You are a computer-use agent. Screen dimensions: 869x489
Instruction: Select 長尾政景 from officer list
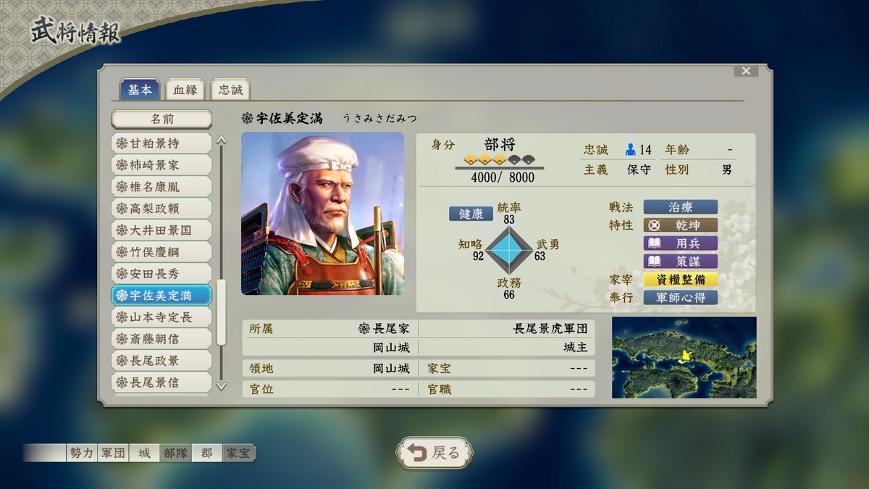pos(161,360)
